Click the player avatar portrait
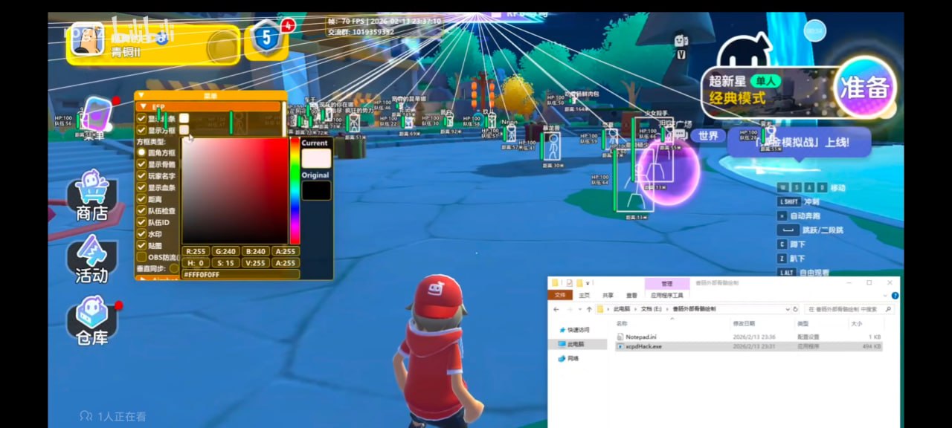The height and width of the screenshot is (428, 952). click(x=87, y=39)
